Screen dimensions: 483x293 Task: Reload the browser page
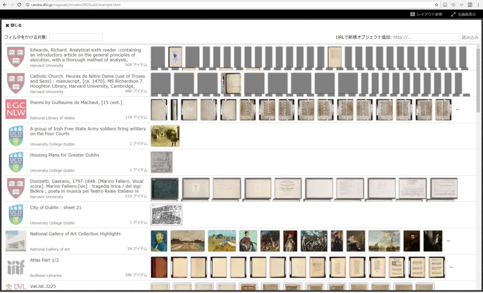19,5
